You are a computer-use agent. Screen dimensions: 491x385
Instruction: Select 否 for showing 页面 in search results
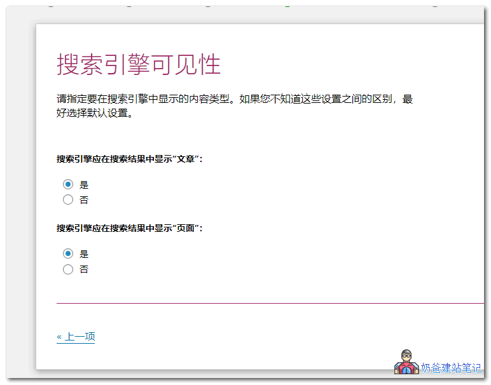pyautogui.click(x=68, y=269)
